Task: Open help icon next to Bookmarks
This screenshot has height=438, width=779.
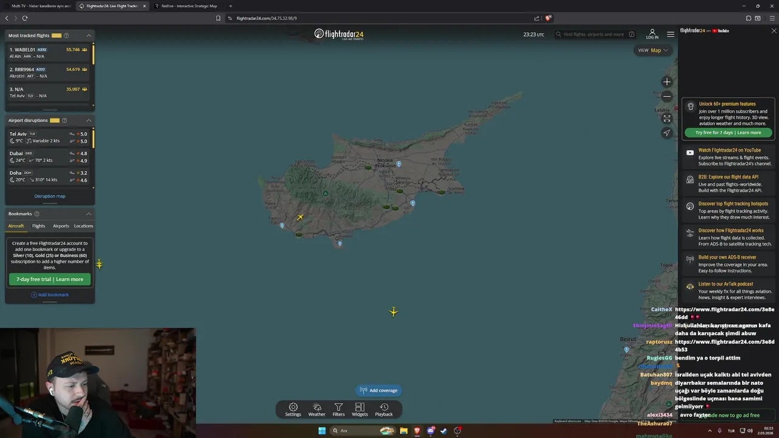Action: click(x=37, y=214)
